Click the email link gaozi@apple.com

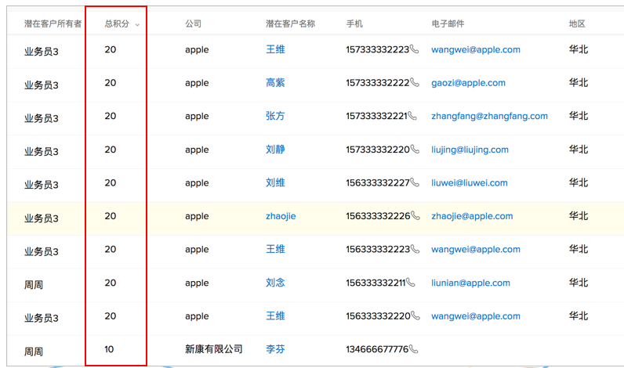[x=469, y=83]
